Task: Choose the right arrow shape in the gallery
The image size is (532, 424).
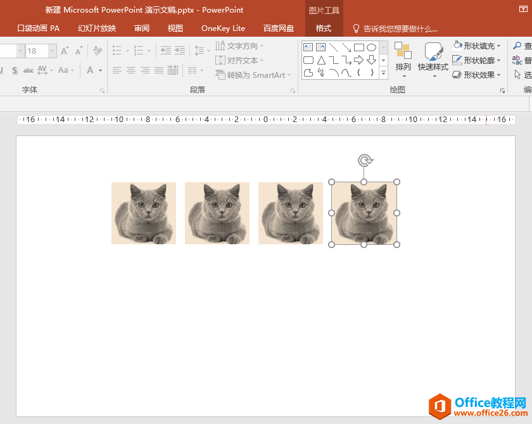Action: coord(358,60)
